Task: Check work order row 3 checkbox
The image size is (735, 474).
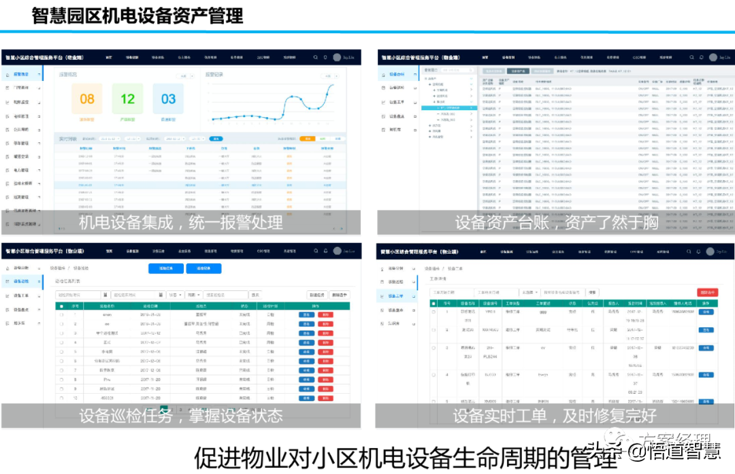Action: [433, 348]
